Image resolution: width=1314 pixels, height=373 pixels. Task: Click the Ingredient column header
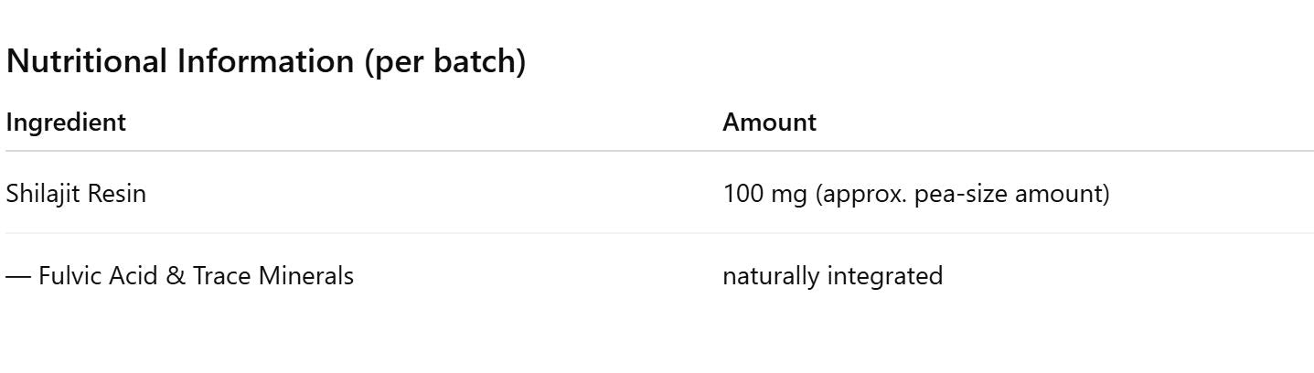pyautogui.click(x=66, y=123)
